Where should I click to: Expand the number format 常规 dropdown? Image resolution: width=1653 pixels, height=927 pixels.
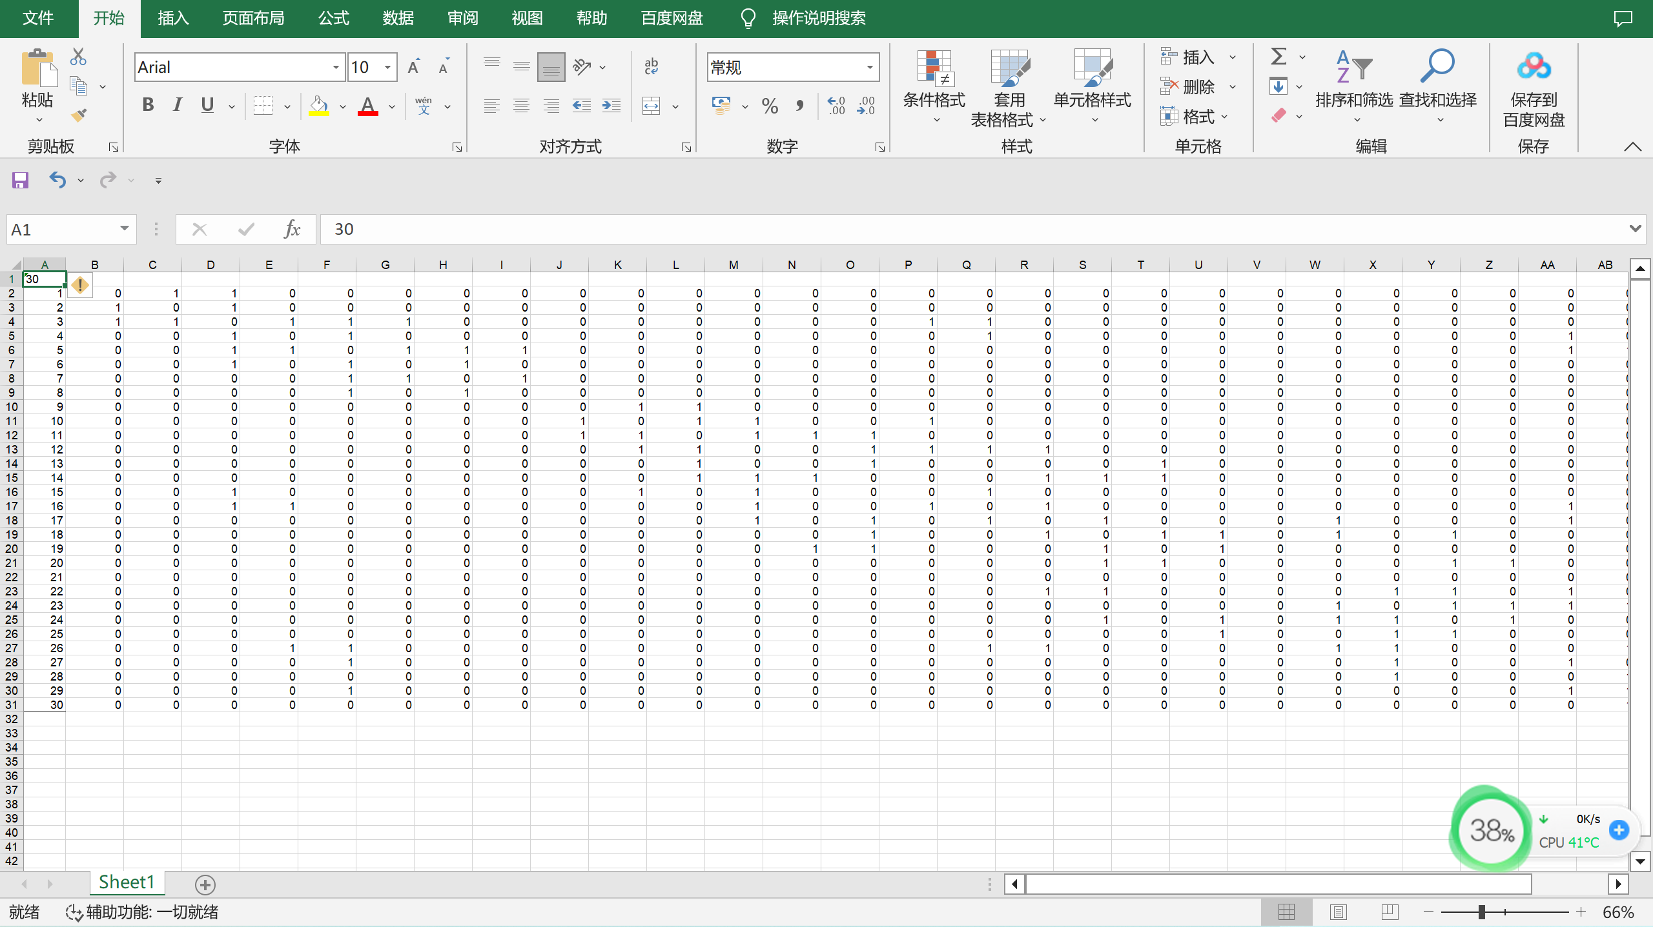click(x=870, y=67)
